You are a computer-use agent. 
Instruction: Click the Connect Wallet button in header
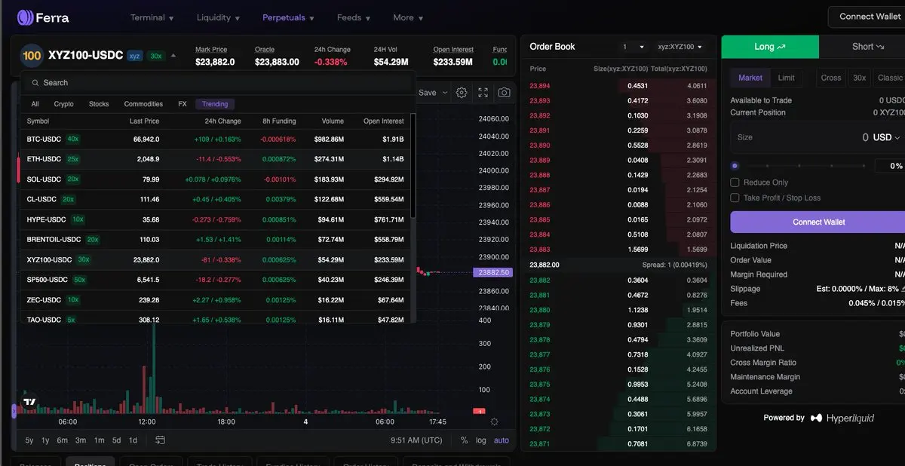[867, 17]
